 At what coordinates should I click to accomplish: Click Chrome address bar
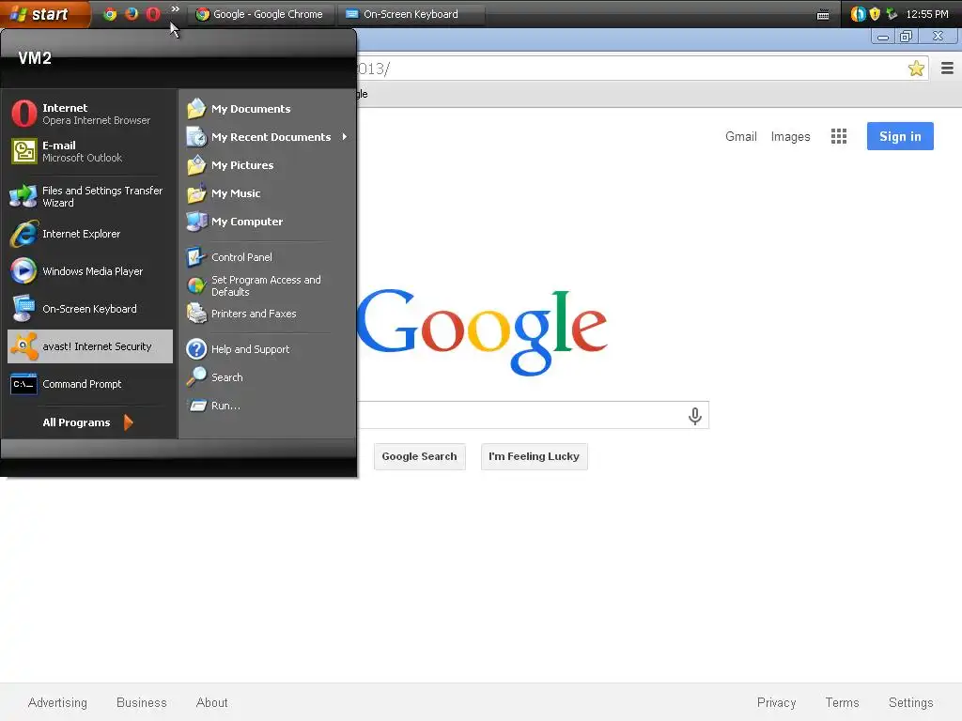[x=641, y=68]
